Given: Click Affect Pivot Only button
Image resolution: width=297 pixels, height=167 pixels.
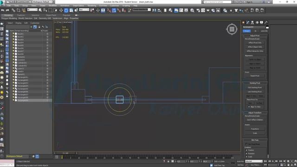Looking at the screenshot, I should pos(255,43).
